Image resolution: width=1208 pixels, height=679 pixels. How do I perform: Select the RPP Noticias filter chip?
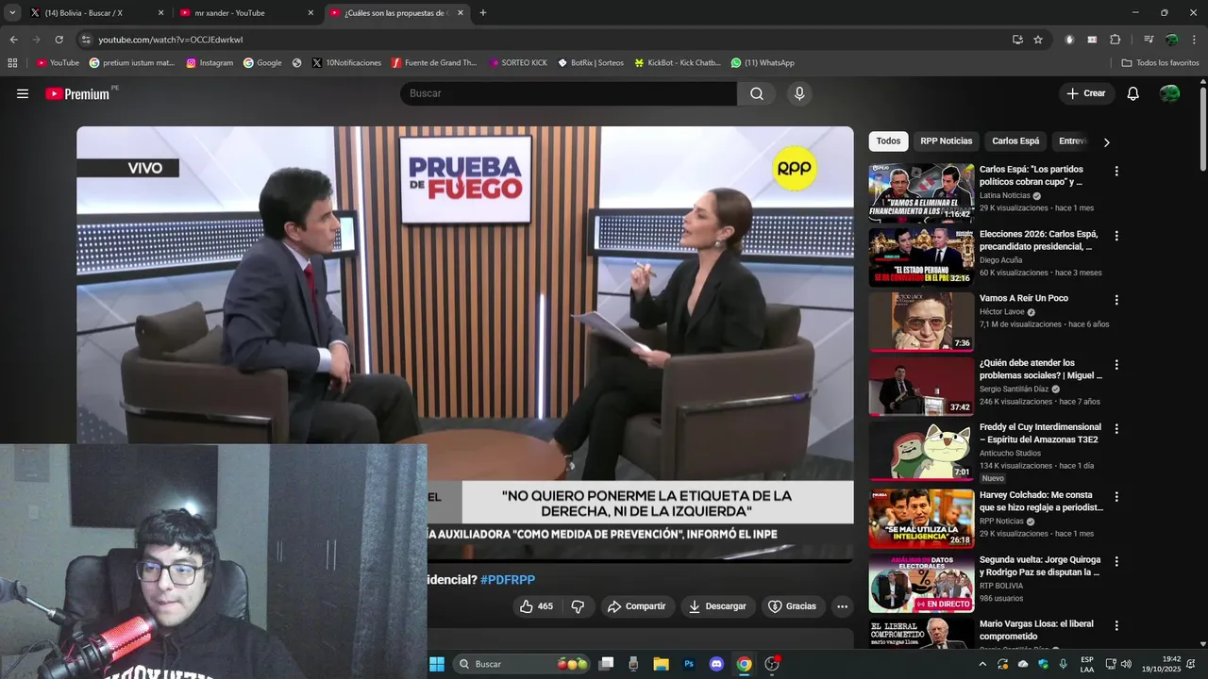(946, 141)
